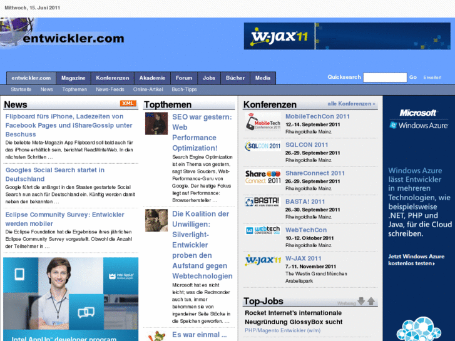Viewport: 455px width, 341px height.
Task: Open Rocket Internet GlossyBox job headline
Action: tap(294, 317)
